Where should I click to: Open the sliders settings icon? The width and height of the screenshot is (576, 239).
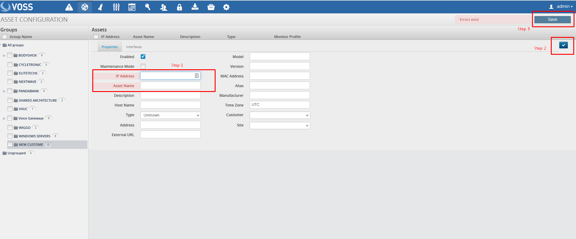(116, 7)
